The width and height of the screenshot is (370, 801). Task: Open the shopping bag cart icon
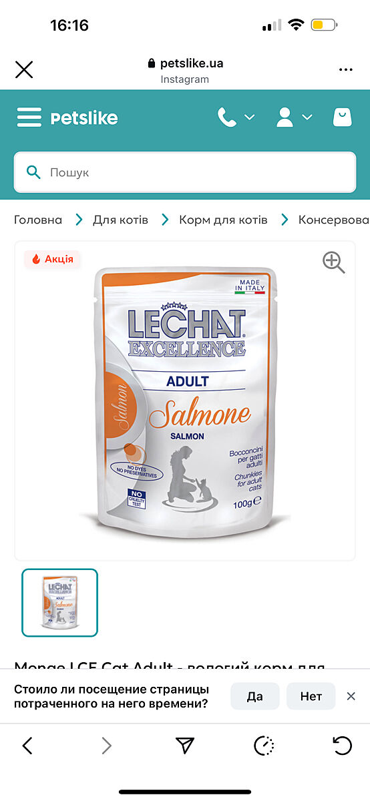(342, 117)
